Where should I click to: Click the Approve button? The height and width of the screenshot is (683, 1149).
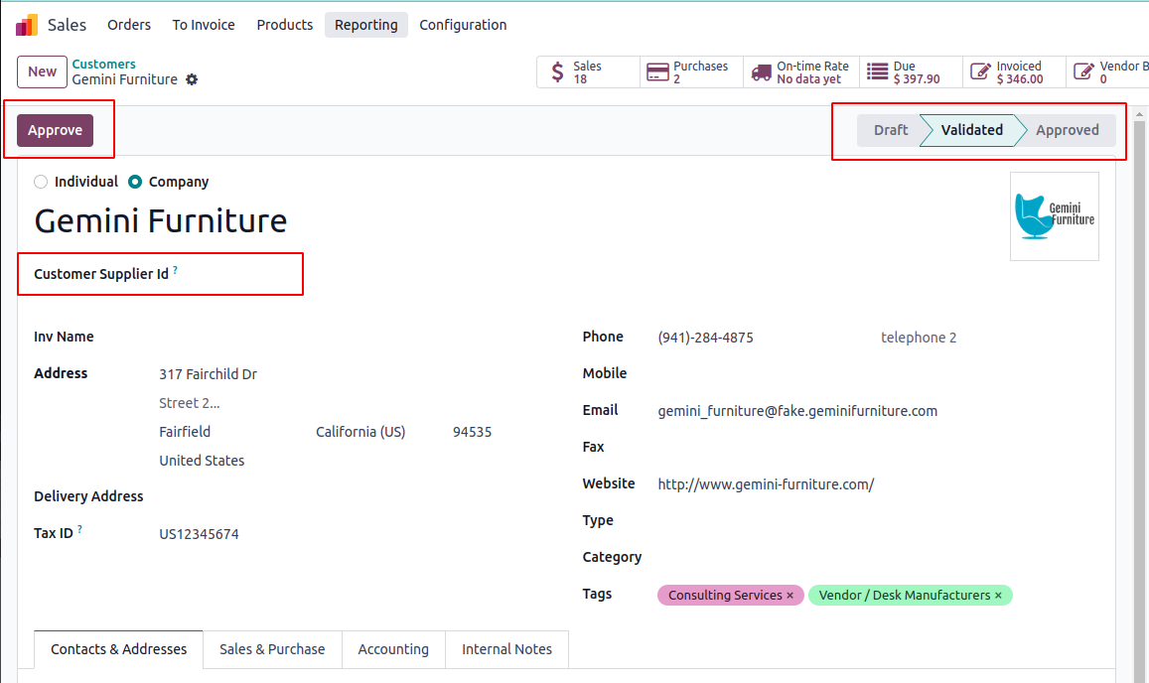(55, 130)
